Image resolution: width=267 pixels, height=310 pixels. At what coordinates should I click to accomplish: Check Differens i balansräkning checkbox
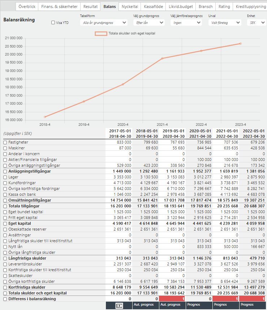[5, 299]
